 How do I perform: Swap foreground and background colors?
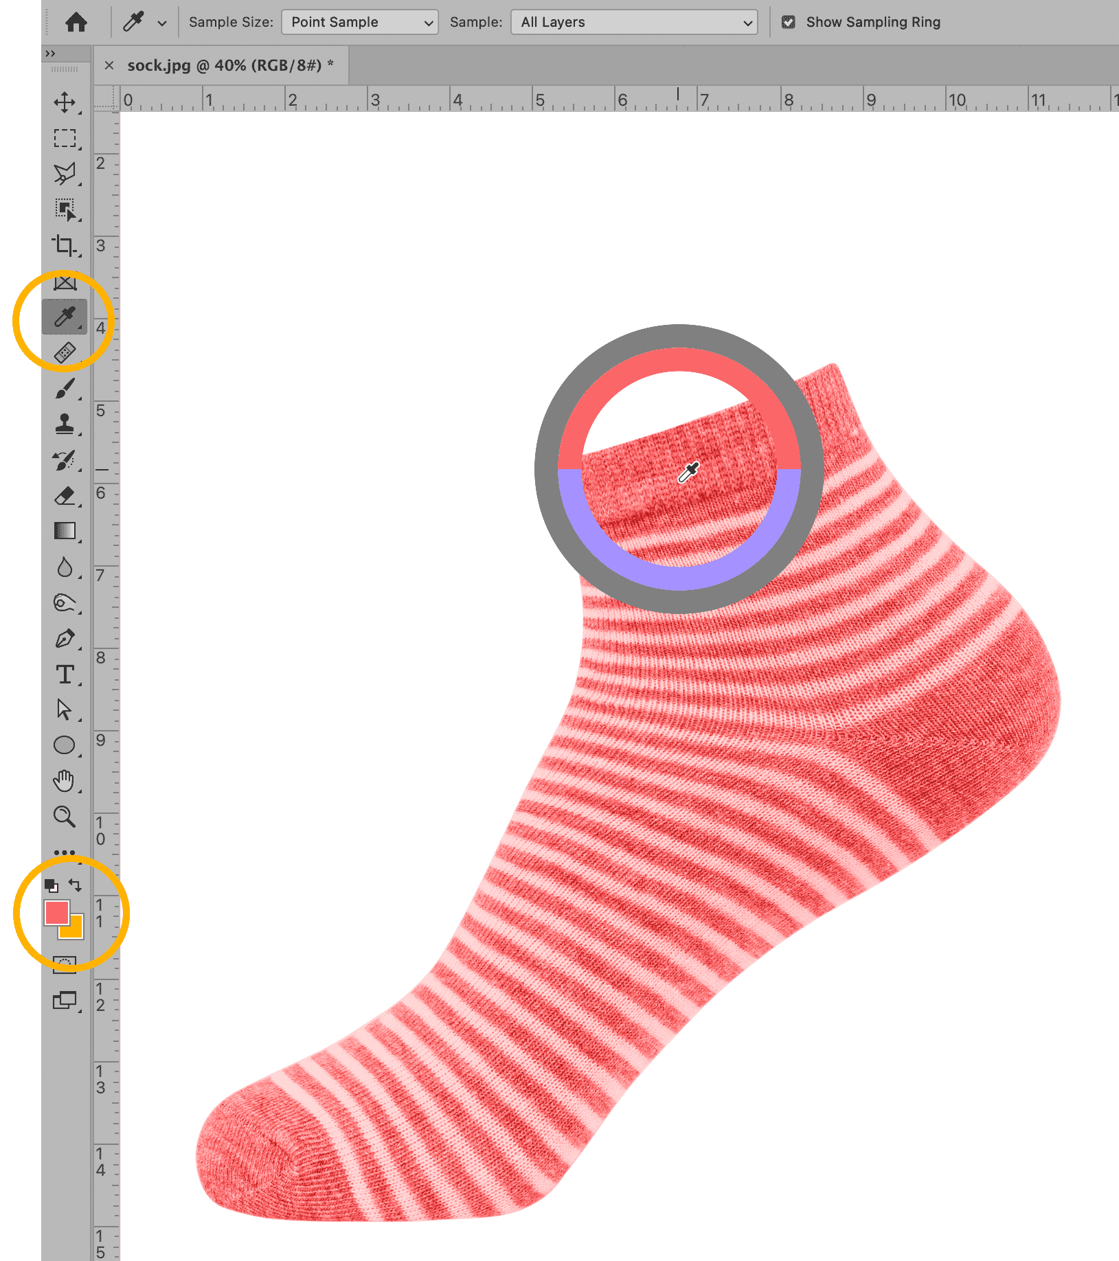76,885
